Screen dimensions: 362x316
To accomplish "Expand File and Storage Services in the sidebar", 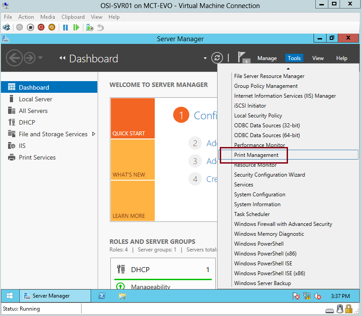I will point(93,134).
